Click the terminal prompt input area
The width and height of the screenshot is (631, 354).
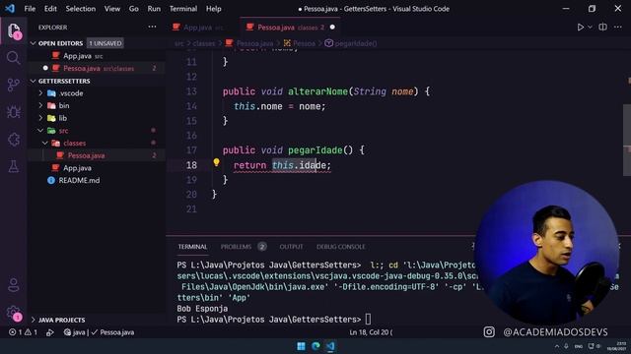(x=368, y=320)
